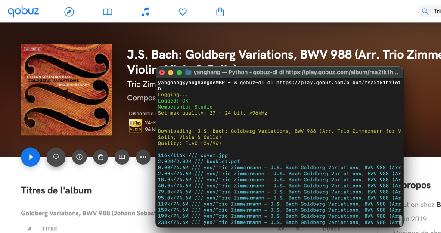Go to My Music via the note icon
The height and width of the screenshot is (233, 441).
pyautogui.click(x=146, y=12)
